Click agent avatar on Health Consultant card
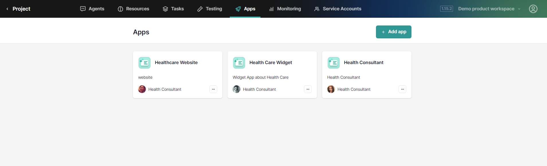547x166 pixels. [331, 89]
